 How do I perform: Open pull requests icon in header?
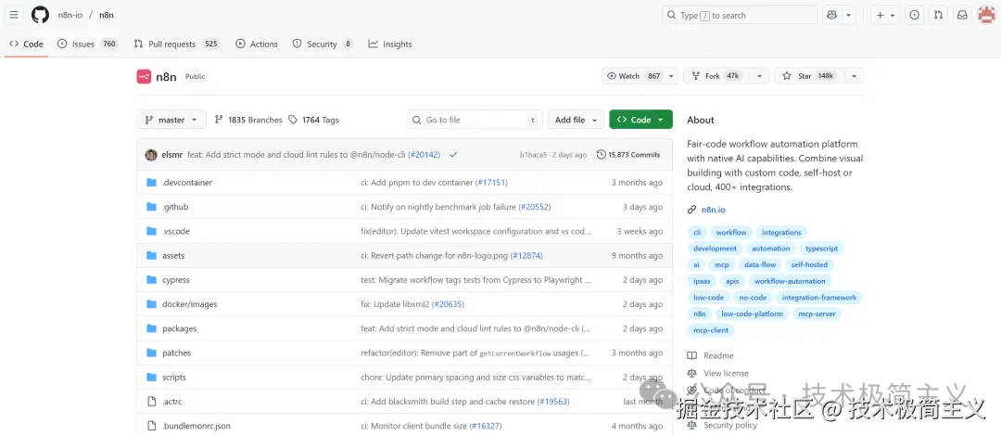[x=938, y=15]
